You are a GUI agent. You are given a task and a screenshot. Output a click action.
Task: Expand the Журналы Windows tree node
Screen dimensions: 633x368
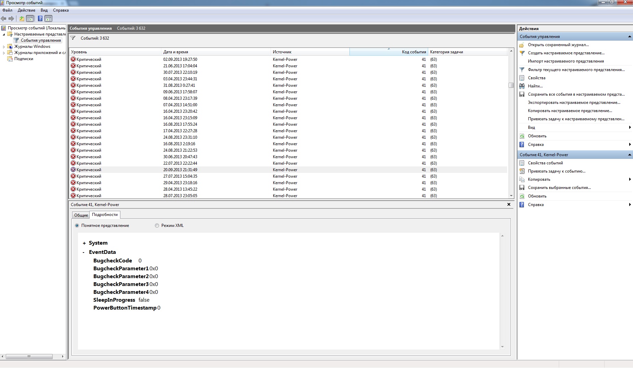pos(4,46)
